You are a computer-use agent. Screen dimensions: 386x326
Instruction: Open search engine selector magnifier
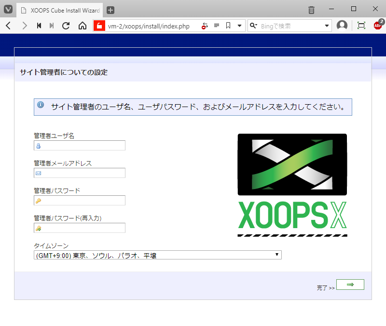coord(253,26)
